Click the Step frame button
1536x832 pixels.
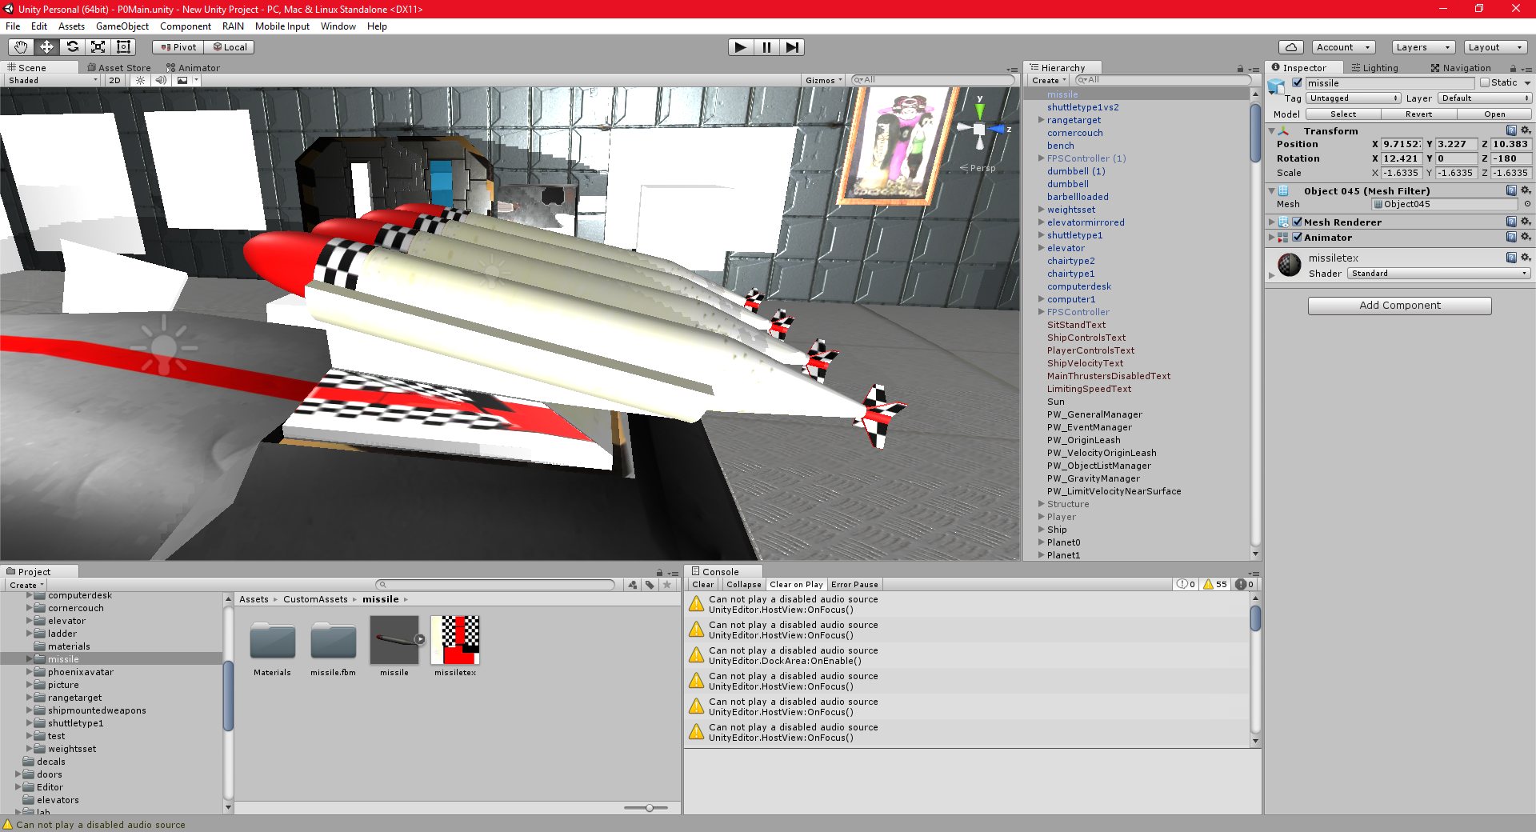(792, 47)
